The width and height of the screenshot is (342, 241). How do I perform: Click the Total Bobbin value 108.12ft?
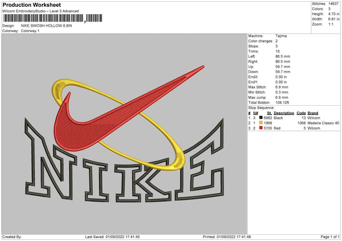[282, 102]
